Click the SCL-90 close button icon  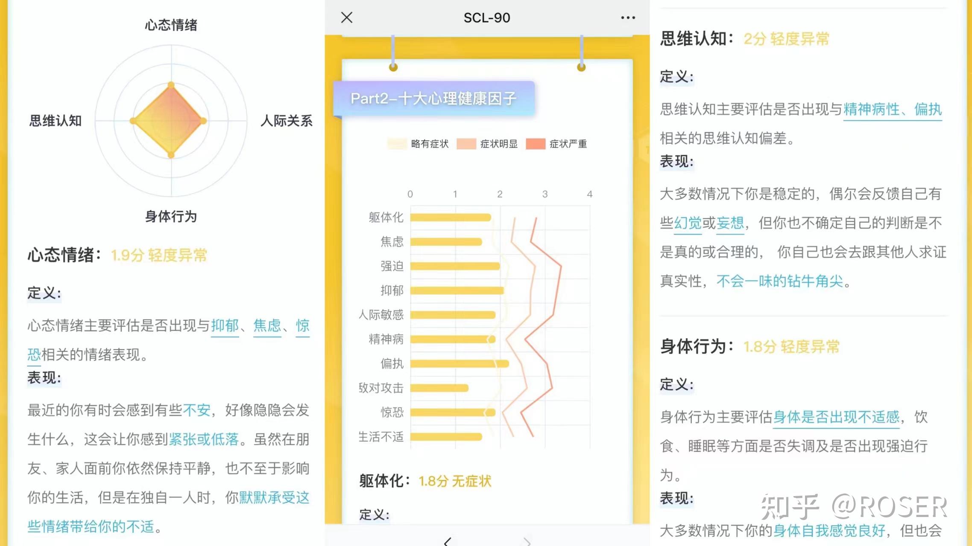(x=346, y=17)
